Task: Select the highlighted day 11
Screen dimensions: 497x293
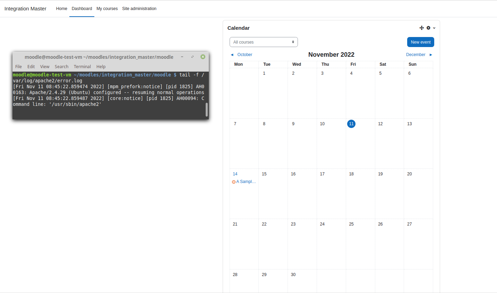Action: pyautogui.click(x=351, y=124)
